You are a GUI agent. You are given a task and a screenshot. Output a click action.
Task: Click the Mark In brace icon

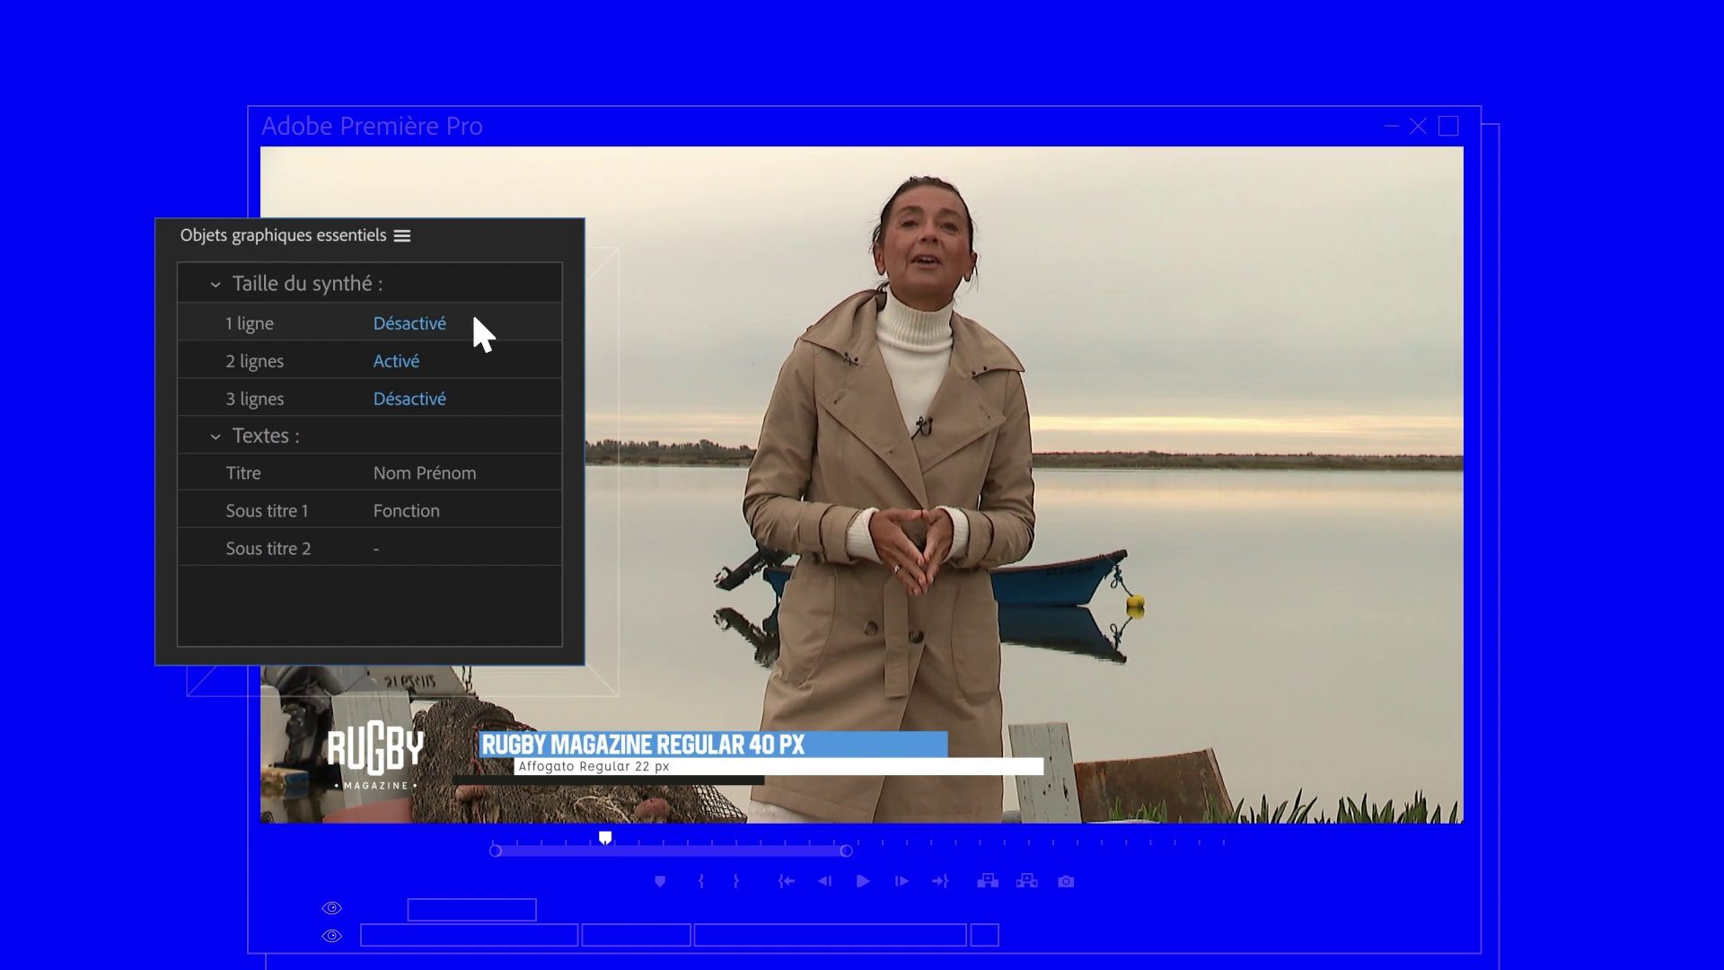(701, 881)
